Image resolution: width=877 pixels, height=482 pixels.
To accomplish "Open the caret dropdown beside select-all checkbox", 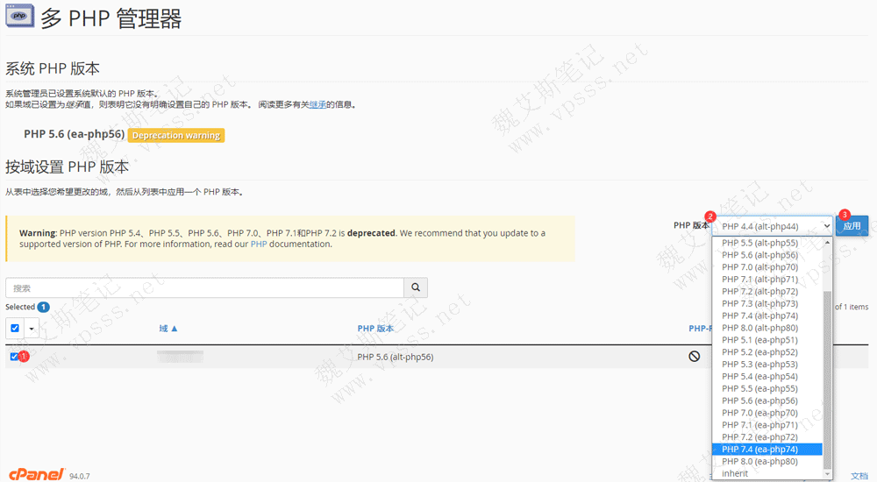I will click(32, 329).
